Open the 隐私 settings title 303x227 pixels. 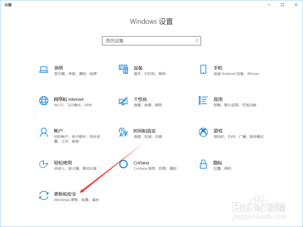point(218,163)
